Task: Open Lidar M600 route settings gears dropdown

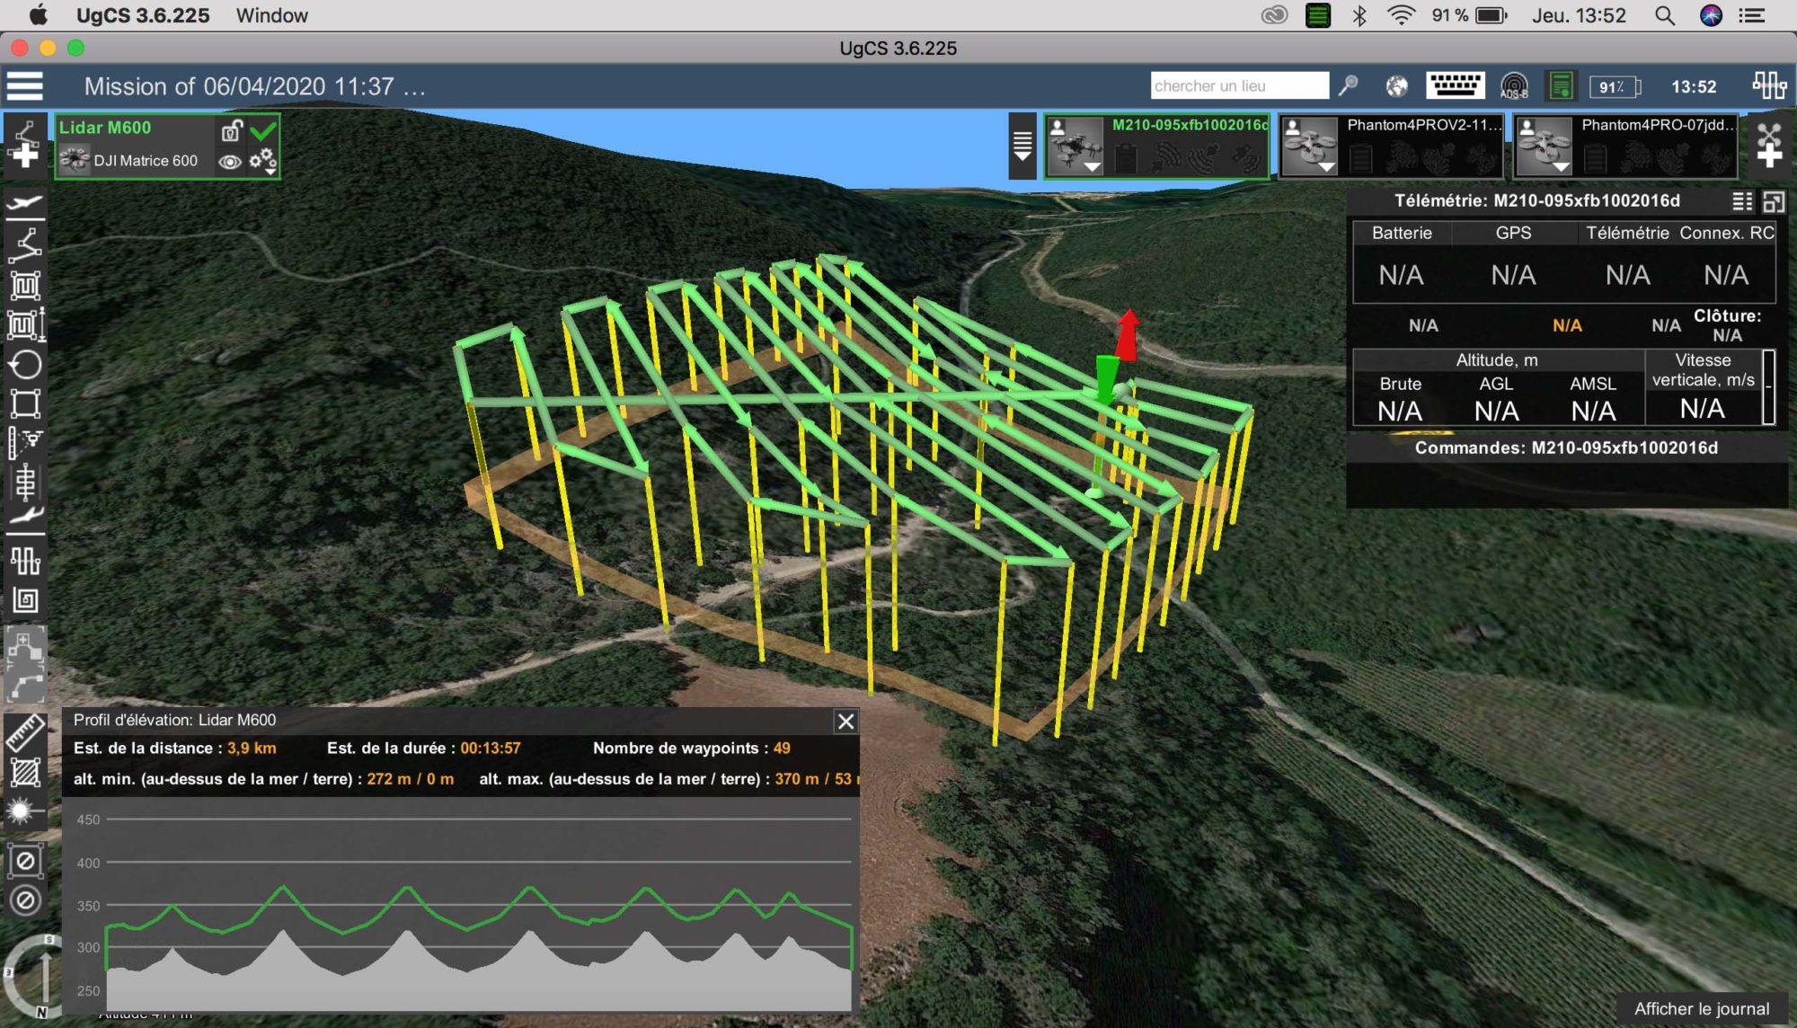Action: tap(263, 161)
